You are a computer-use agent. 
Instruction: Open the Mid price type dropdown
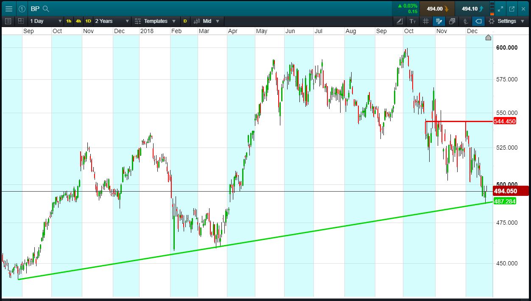tap(207, 21)
